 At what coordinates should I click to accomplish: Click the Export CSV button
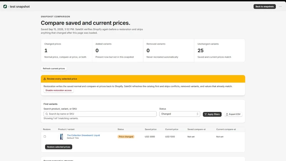(233, 114)
